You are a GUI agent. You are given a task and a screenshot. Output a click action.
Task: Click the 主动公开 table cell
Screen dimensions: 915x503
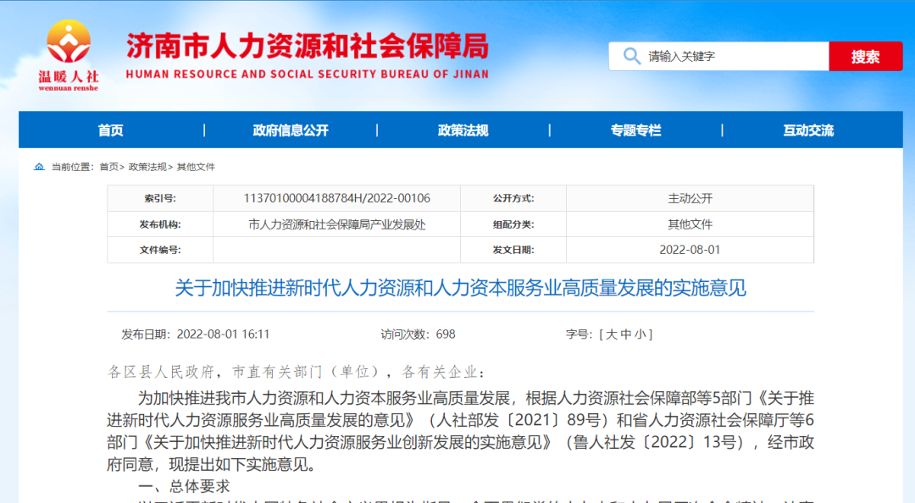[x=690, y=198]
